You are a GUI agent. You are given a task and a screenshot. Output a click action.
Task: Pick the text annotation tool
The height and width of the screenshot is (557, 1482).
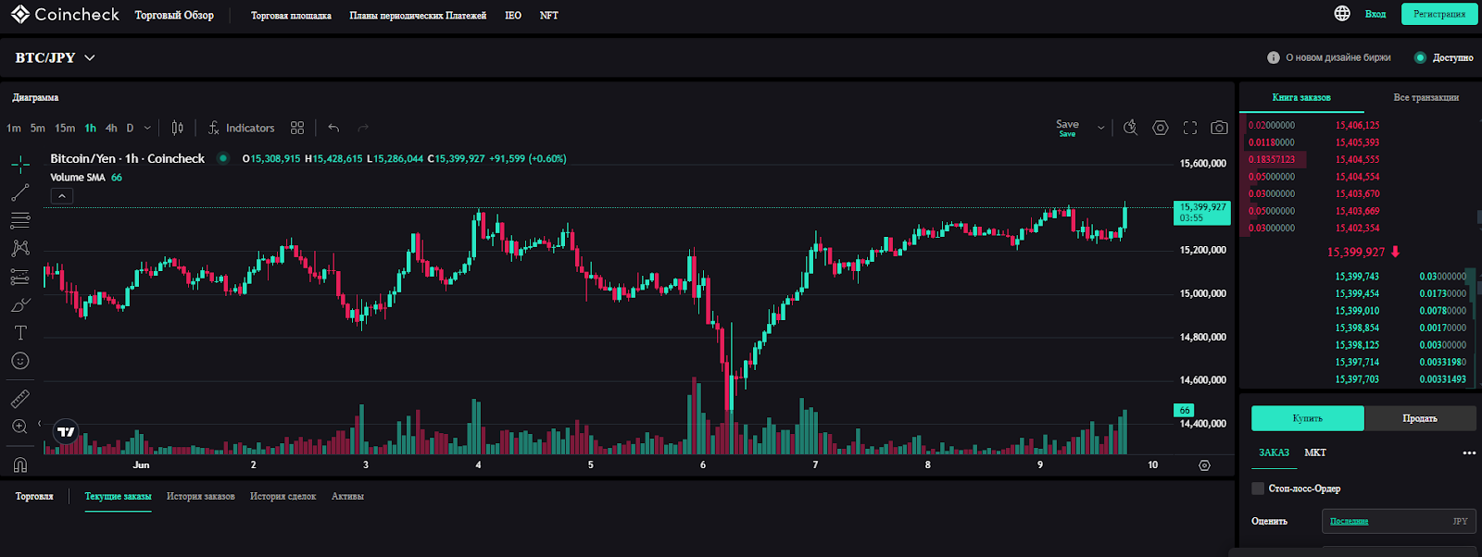click(20, 333)
